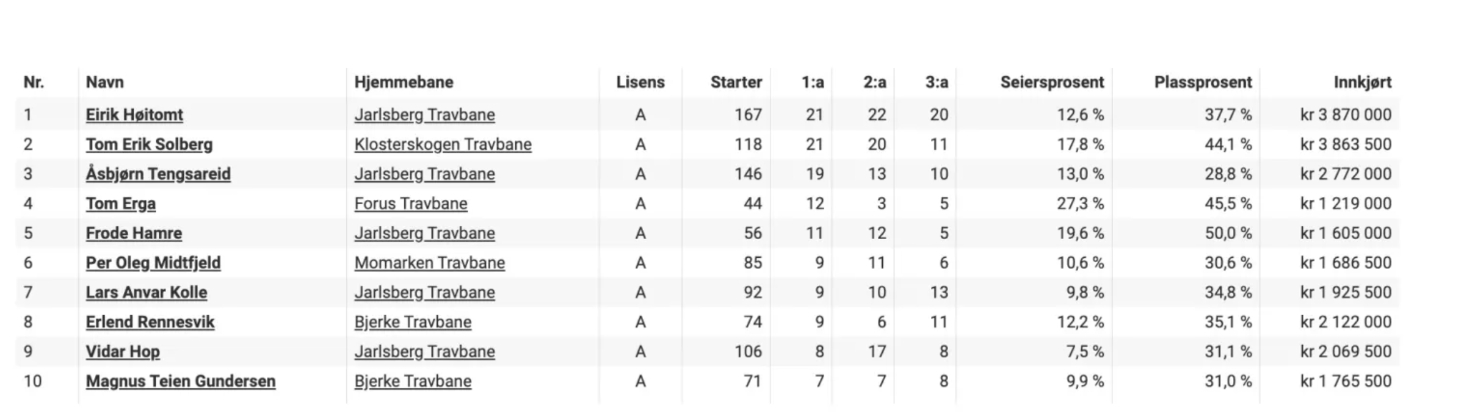
Task: Click the Lars Anvar Kolle link
Action: click(x=147, y=292)
